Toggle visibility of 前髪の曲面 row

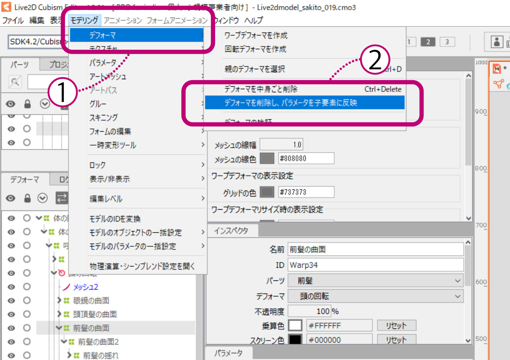coord(11,328)
